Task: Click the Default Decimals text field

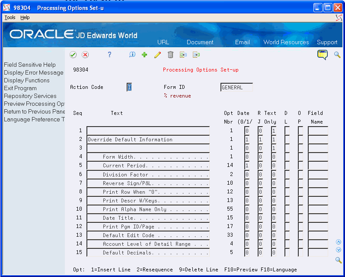Action: pos(148,253)
